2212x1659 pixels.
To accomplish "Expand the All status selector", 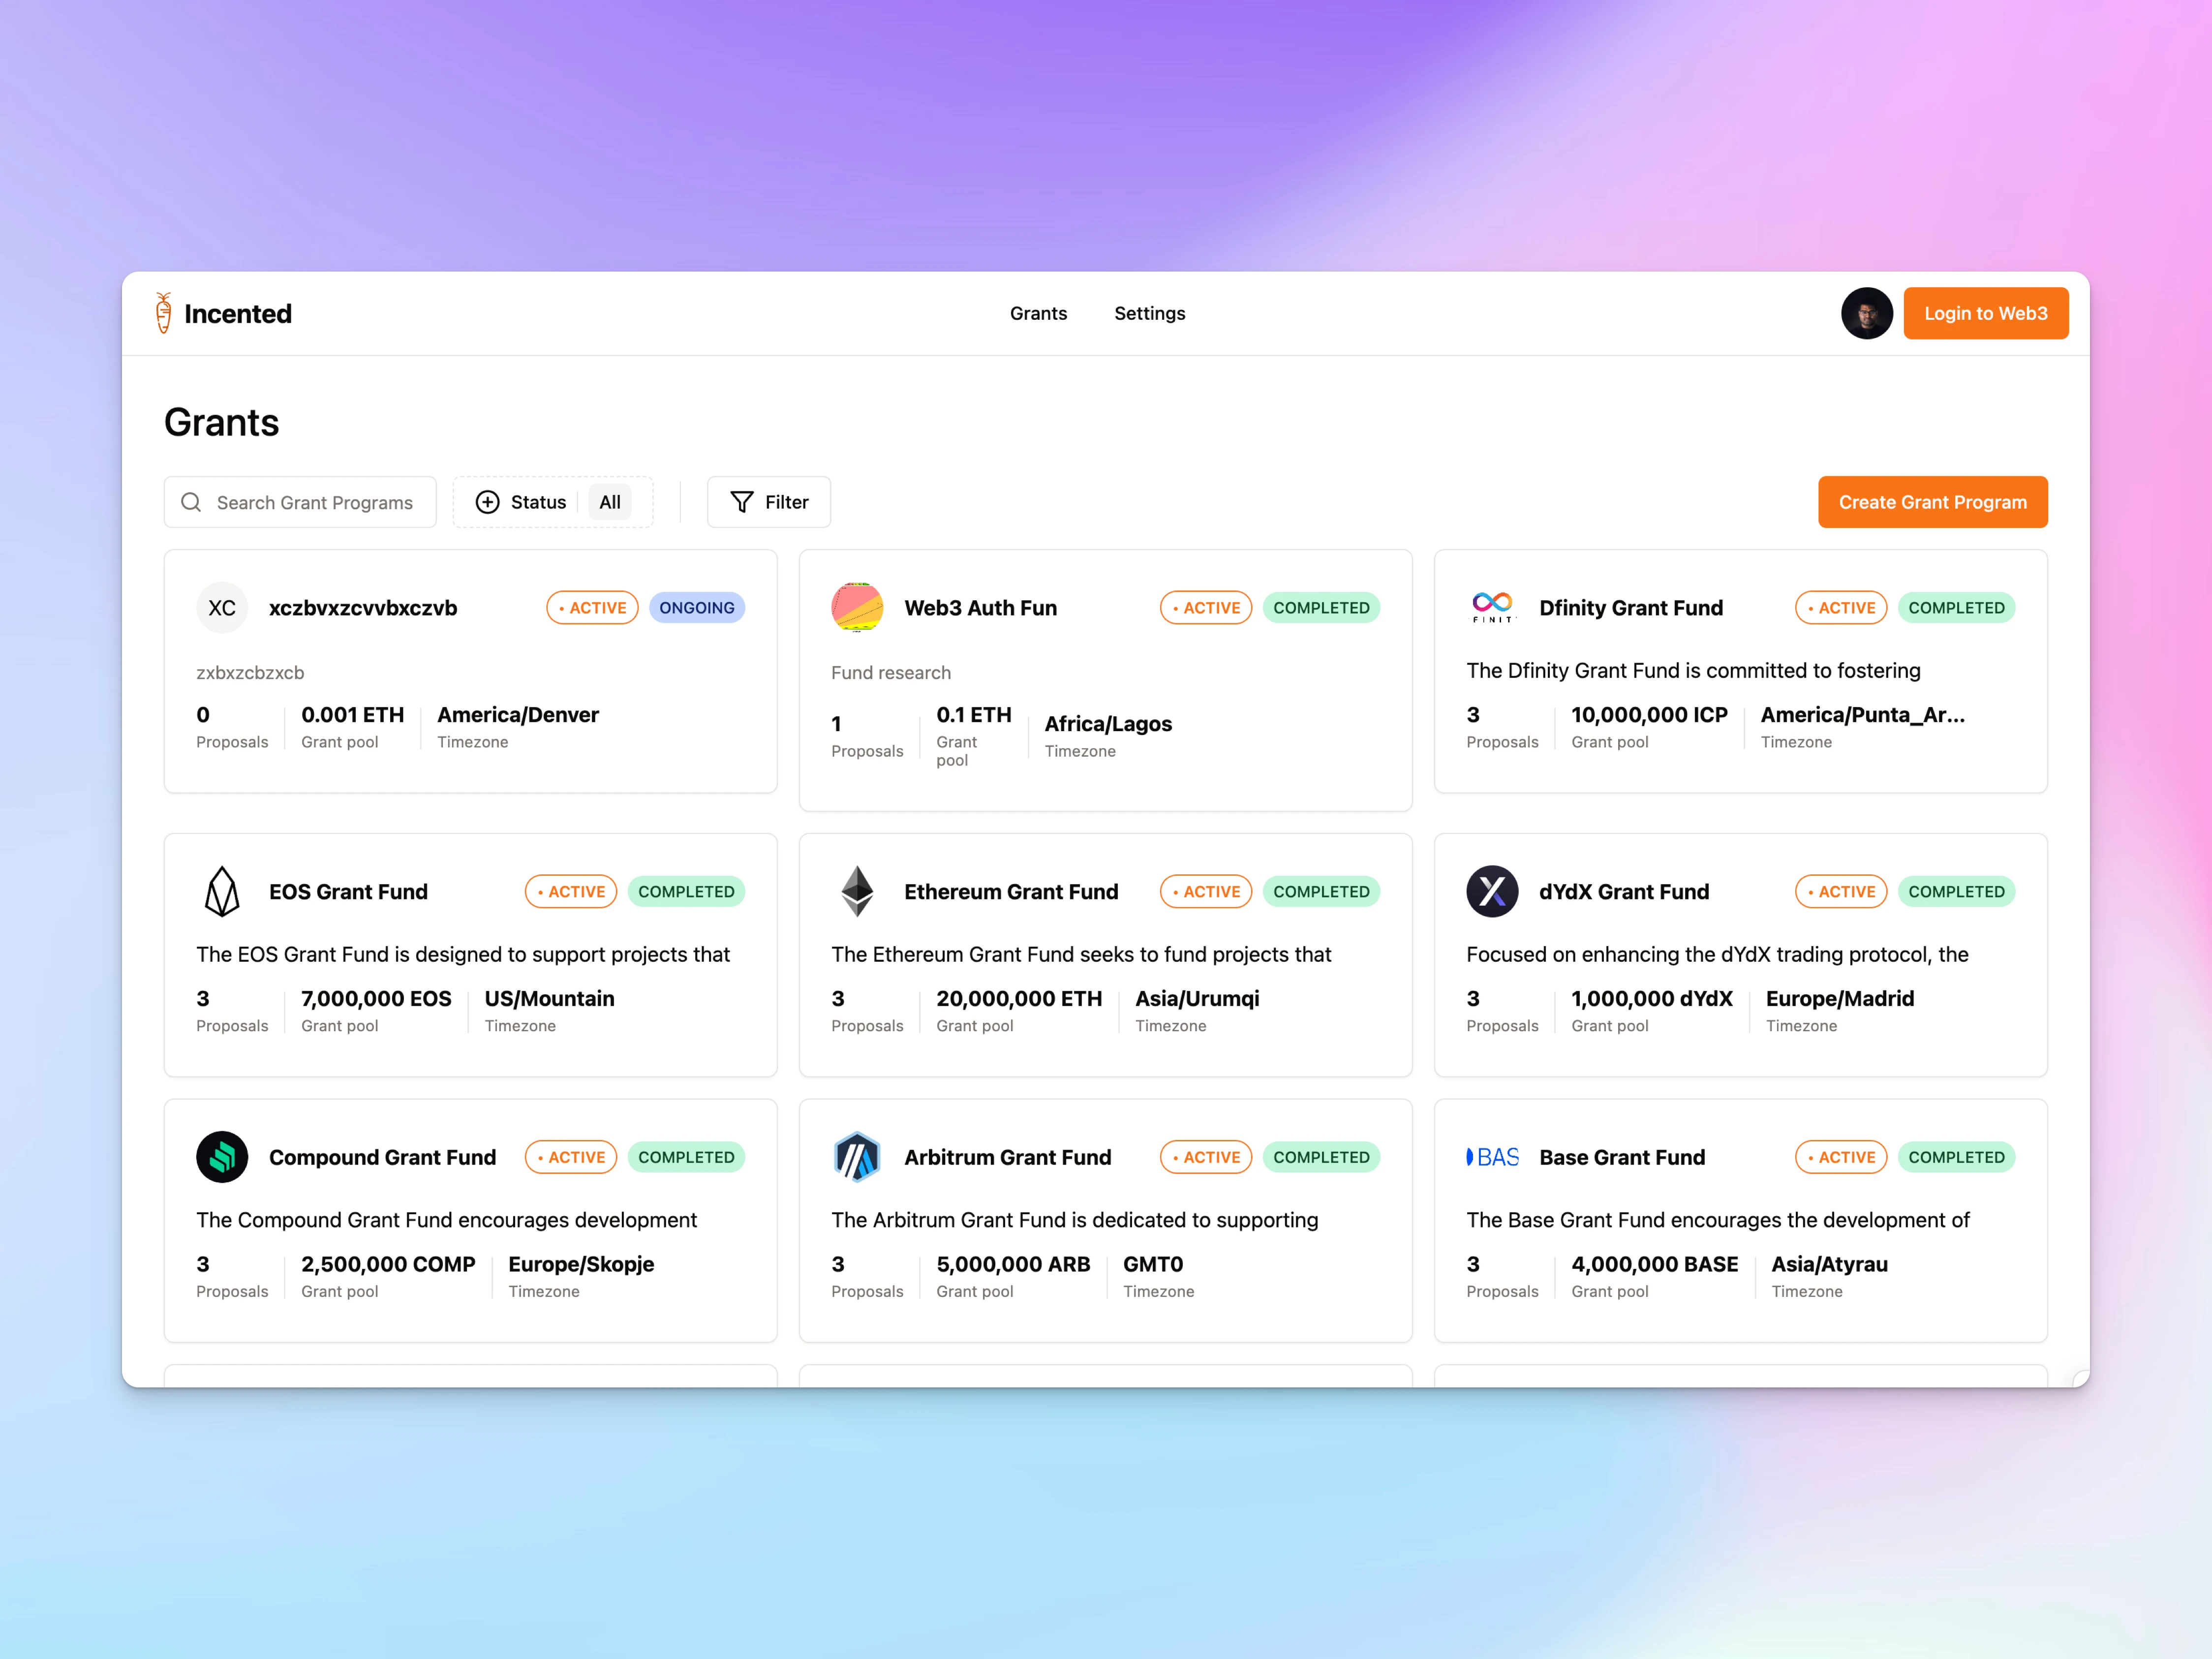I will tap(612, 502).
